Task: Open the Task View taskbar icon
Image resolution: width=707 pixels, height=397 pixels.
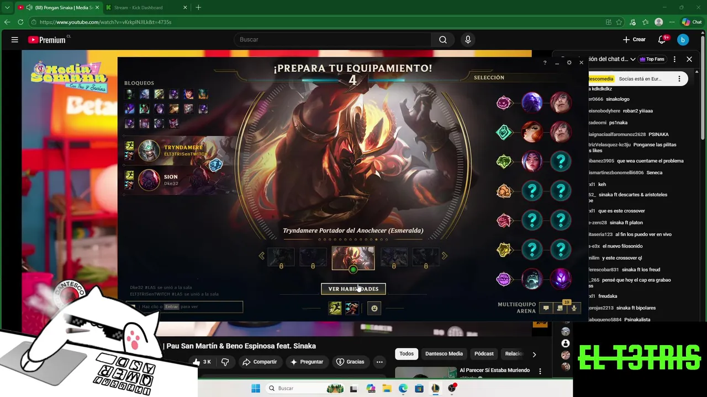Action: pyautogui.click(x=353, y=388)
